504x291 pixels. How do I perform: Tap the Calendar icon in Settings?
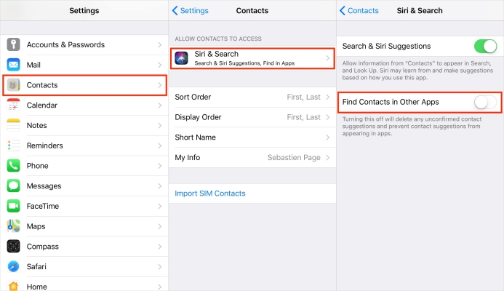[14, 105]
